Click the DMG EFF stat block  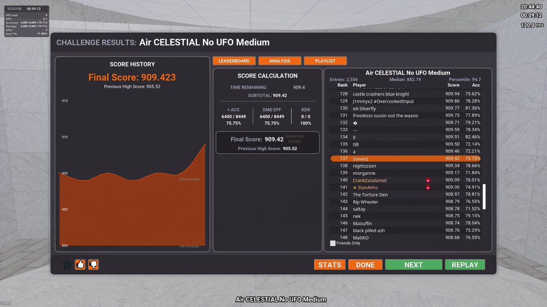272,116
